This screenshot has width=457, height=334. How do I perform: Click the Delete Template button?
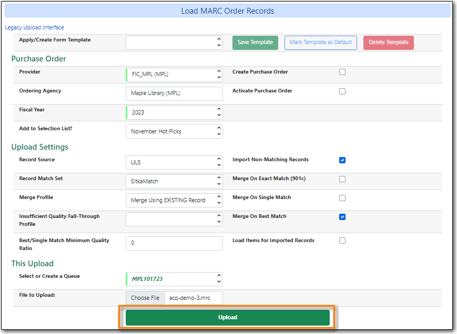click(388, 43)
